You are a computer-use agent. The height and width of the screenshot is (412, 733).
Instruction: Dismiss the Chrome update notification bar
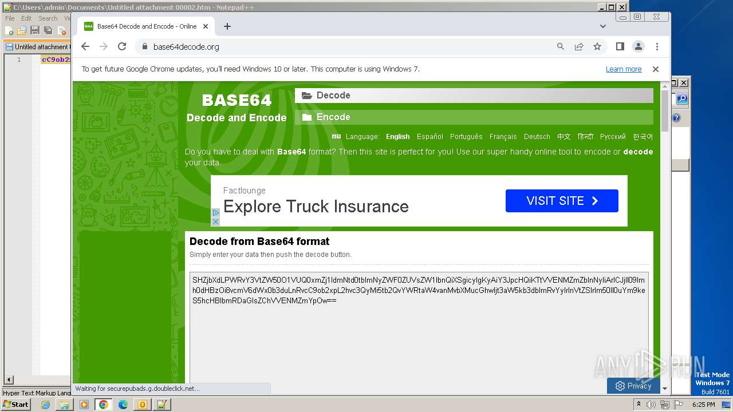[x=656, y=69]
